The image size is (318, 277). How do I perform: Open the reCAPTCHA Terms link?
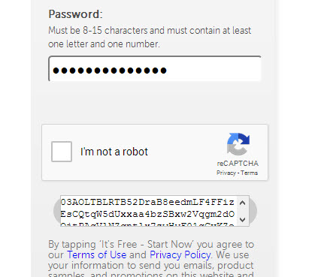[x=249, y=173]
